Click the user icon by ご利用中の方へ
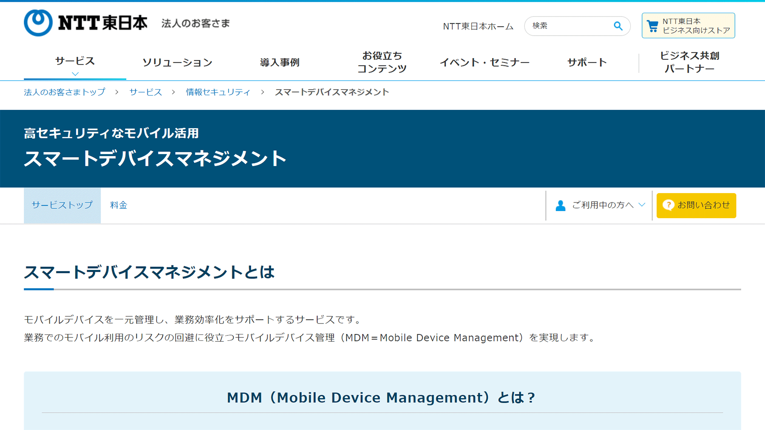 coord(561,205)
